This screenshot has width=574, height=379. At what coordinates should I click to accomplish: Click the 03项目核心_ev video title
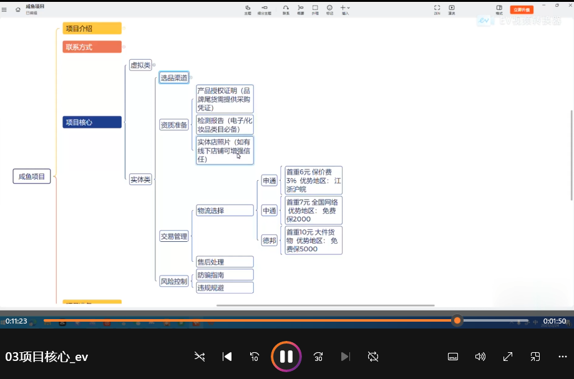tap(47, 357)
